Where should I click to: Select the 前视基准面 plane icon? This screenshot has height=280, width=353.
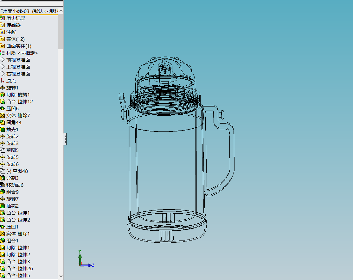click(x=3, y=60)
